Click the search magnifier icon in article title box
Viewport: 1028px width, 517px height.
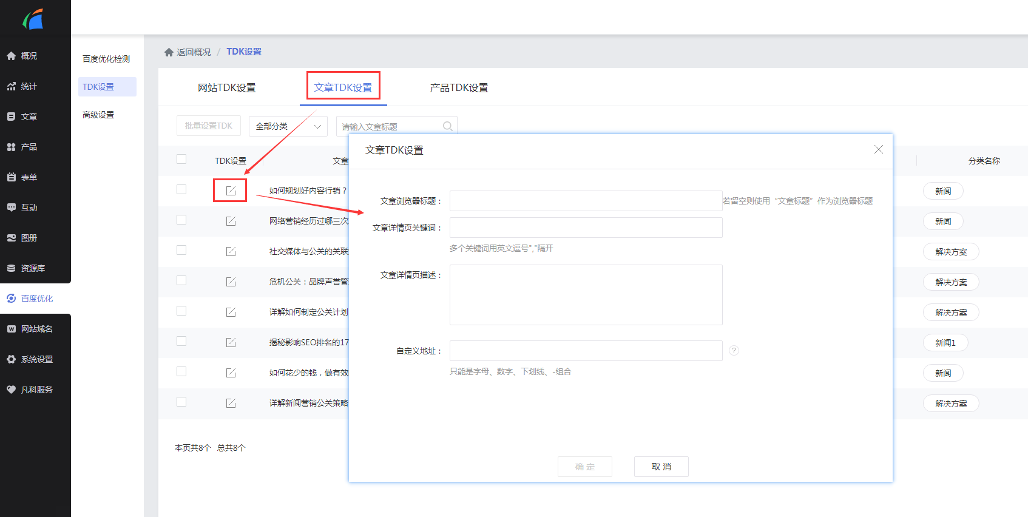448,126
